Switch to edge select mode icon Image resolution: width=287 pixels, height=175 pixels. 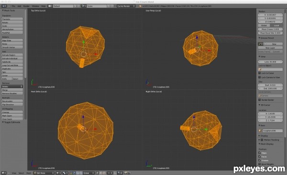(x=101, y=173)
